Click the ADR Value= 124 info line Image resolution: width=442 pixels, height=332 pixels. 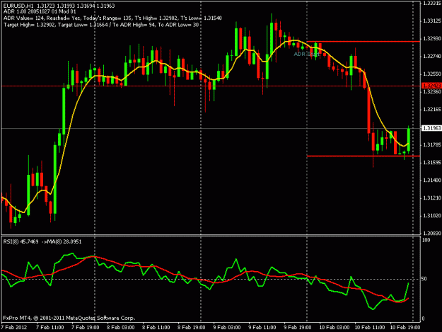(x=112, y=18)
